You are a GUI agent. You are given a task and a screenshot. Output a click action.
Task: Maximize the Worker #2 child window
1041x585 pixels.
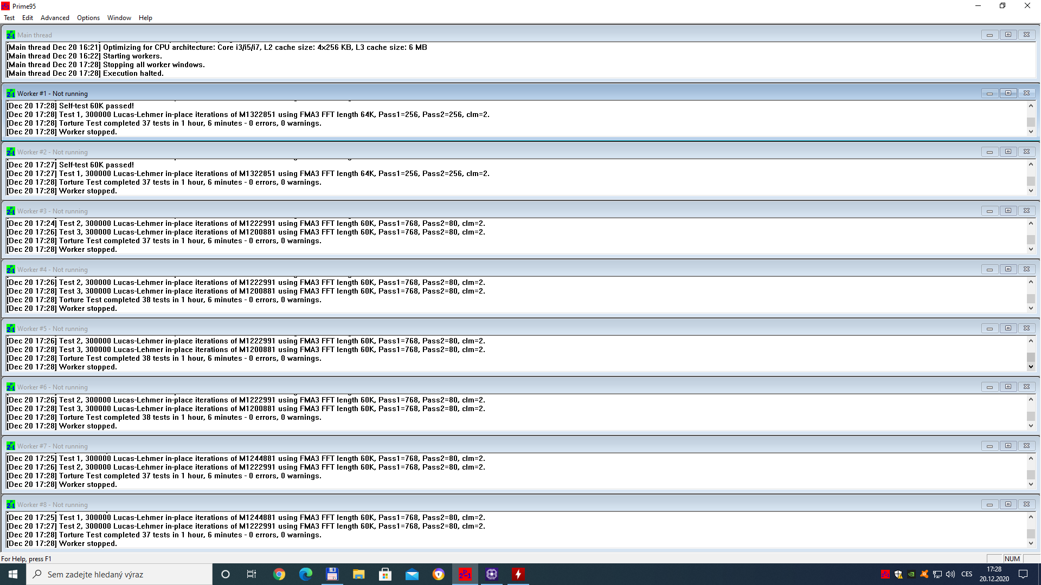coord(1008,152)
